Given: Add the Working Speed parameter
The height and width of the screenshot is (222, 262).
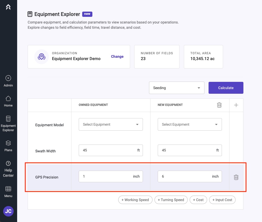Looking at the screenshot, I should pos(135,200).
